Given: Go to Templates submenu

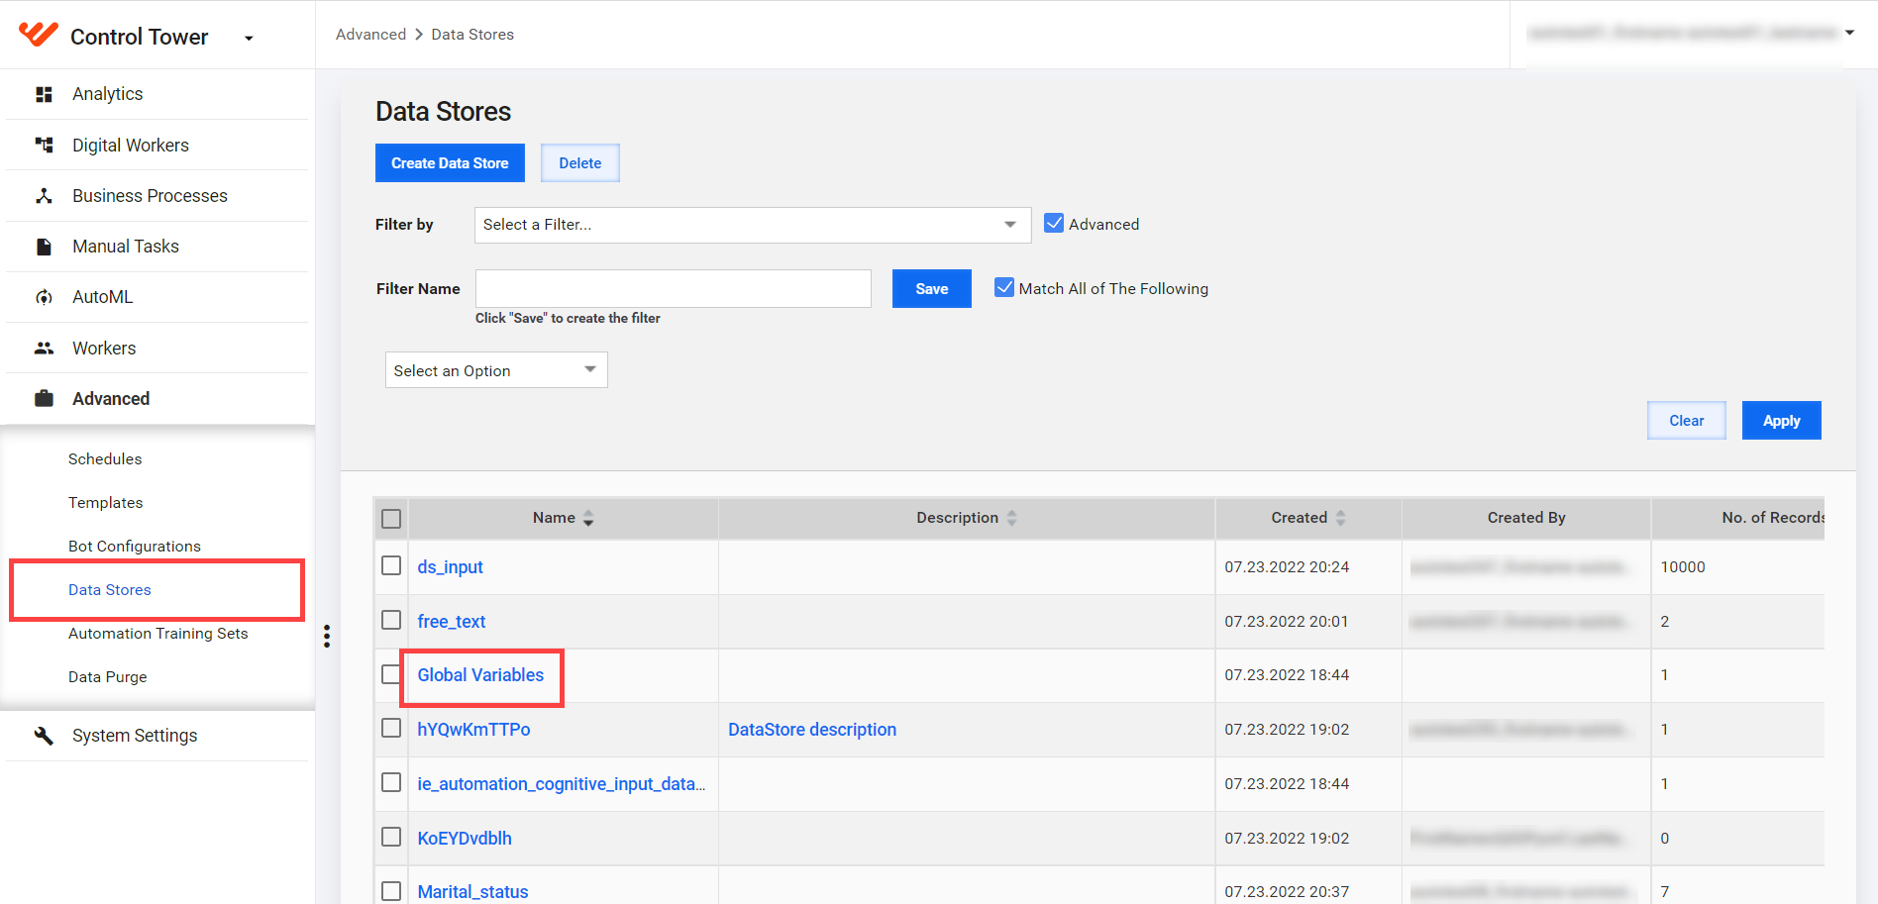Looking at the screenshot, I should pos(106,503).
